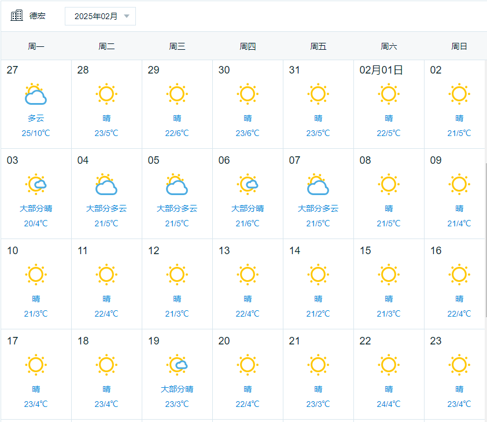Click the mostly cloudy icon for day 07
This screenshot has height=422, width=487.
[318, 184]
